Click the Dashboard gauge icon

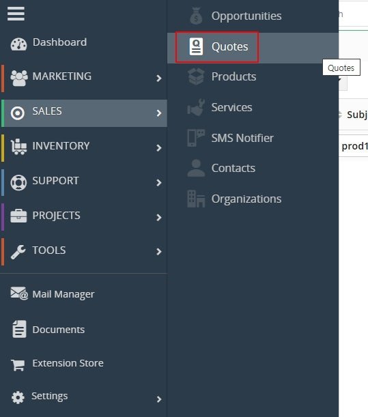click(18, 44)
